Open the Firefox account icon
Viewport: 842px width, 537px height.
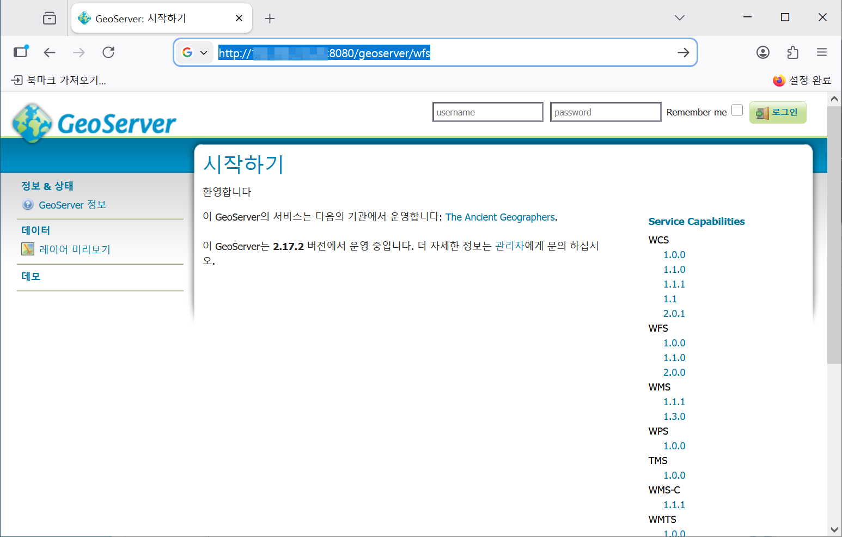763,52
